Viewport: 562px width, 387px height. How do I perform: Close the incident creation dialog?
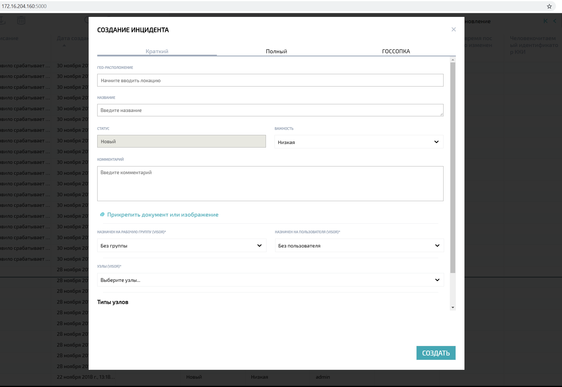(x=454, y=30)
